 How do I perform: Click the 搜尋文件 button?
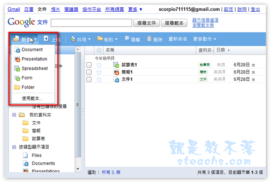[x=146, y=23]
